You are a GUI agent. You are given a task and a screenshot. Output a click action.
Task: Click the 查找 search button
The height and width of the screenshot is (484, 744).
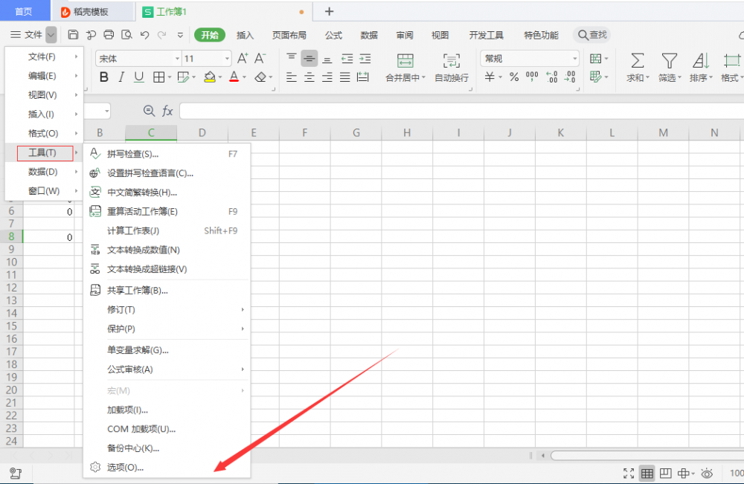591,35
